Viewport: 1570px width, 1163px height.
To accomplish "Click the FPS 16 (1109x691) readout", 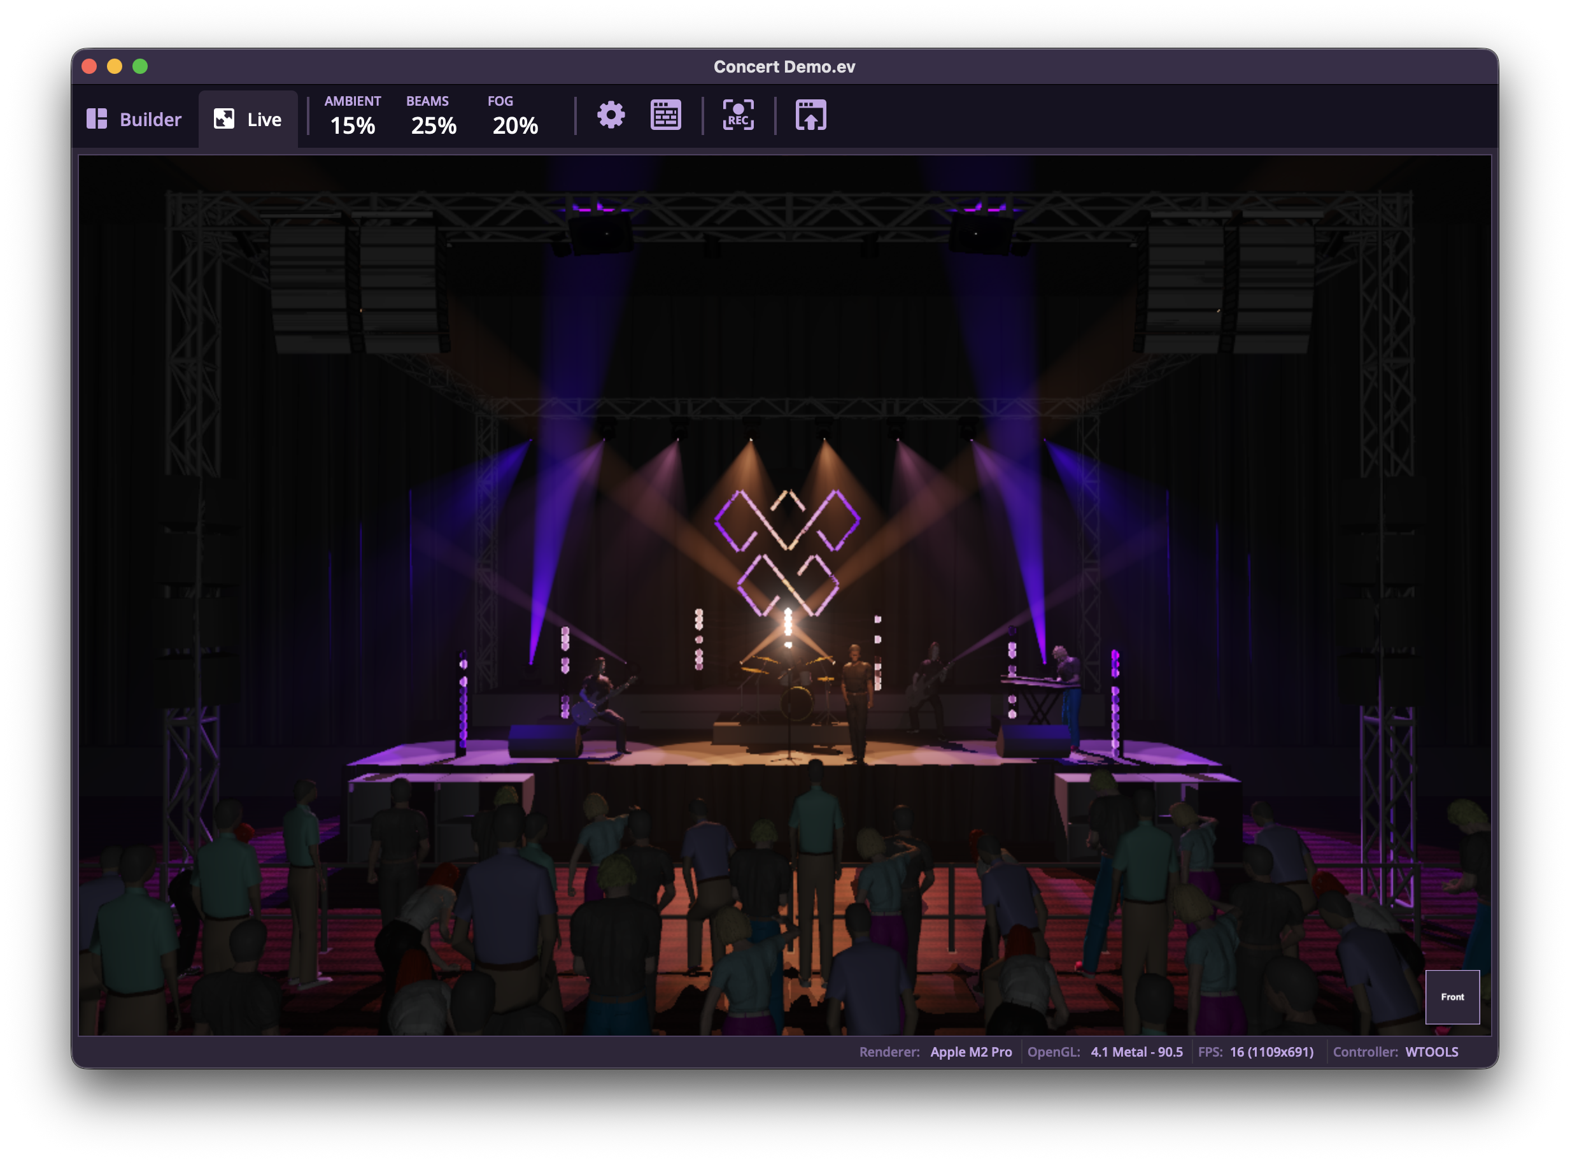I will pos(1271,1052).
